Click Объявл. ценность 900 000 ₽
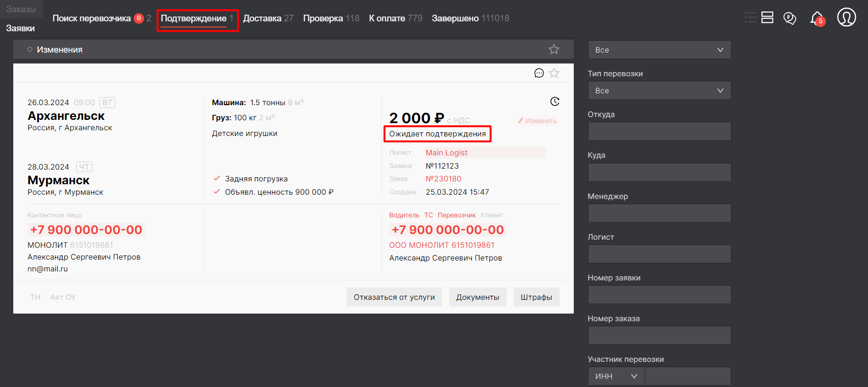This screenshot has width=868, height=387. click(279, 192)
